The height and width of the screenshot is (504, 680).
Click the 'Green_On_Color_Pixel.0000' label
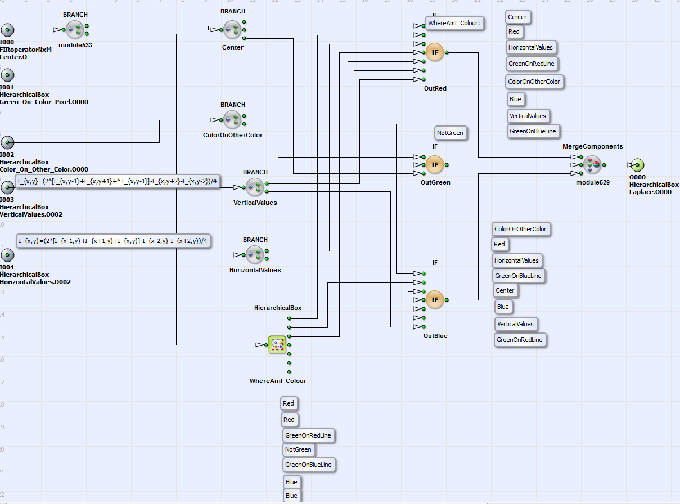tap(44, 102)
